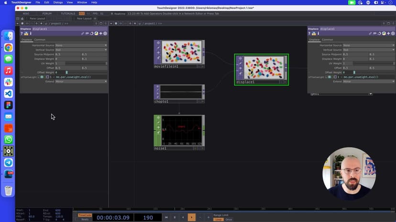Open WhatsApp from the dock

[x=8, y=140]
